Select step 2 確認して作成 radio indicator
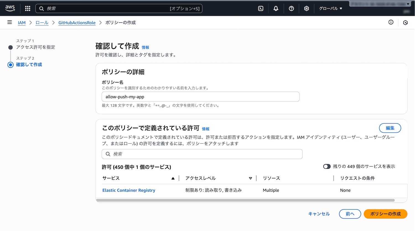 point(11,65)
